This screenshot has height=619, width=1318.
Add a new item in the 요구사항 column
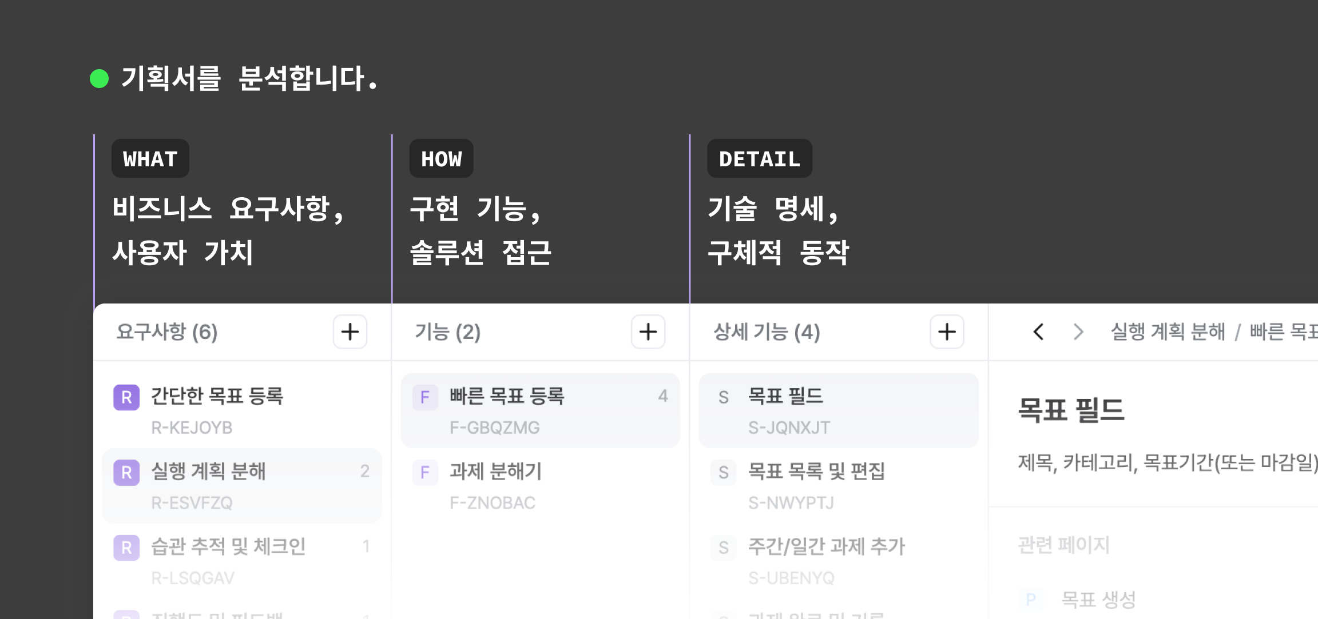350,332
